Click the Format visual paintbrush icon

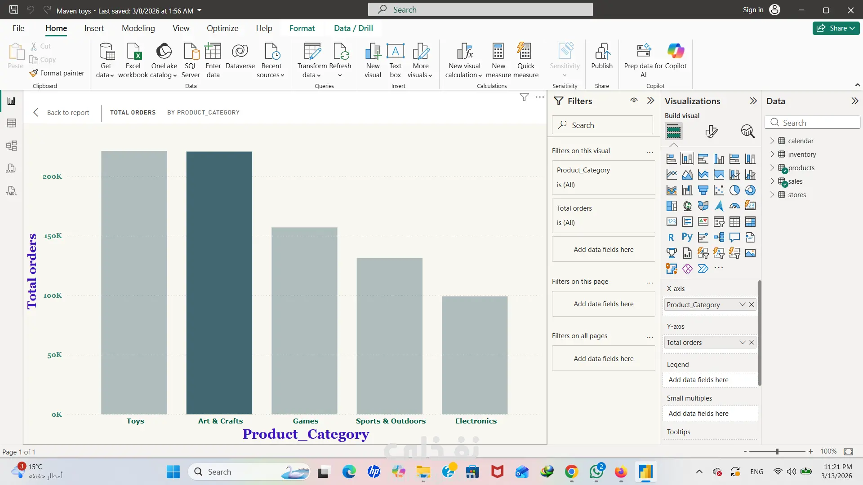click(x=711, y=131)
